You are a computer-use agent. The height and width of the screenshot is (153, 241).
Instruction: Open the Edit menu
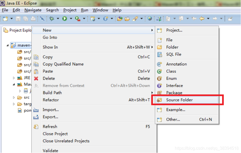(16, 10)
